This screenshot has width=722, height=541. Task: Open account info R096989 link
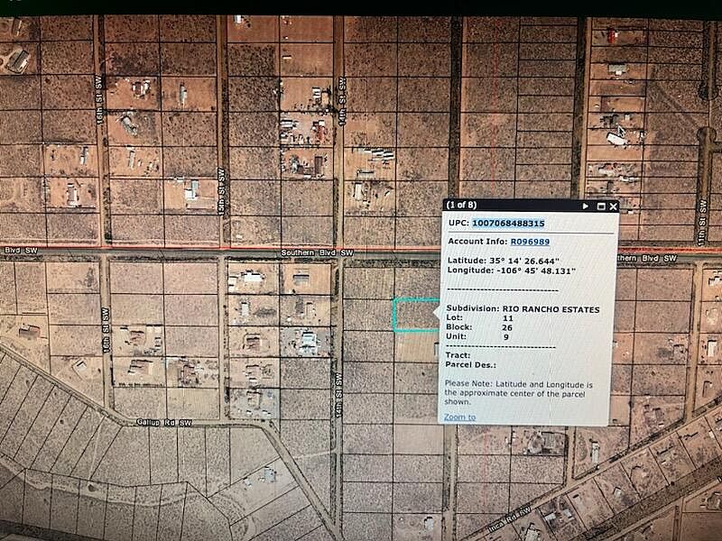(530, 242)
